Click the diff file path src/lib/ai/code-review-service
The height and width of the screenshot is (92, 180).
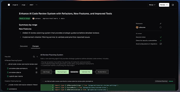[x=69, y=81]
